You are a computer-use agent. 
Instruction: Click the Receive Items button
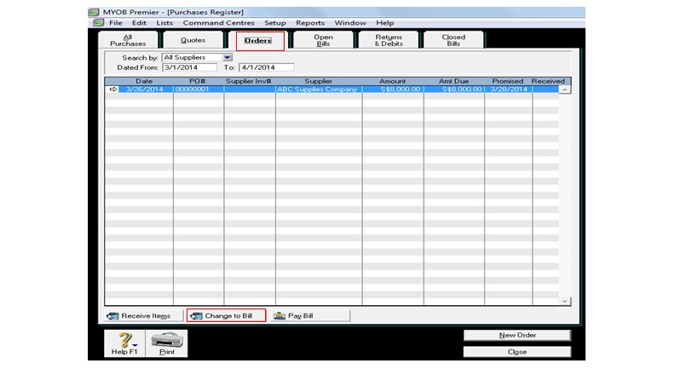(143, 315)
